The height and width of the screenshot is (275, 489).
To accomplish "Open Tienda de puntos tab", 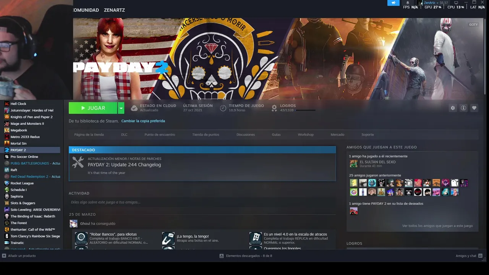I will point(206,134).
